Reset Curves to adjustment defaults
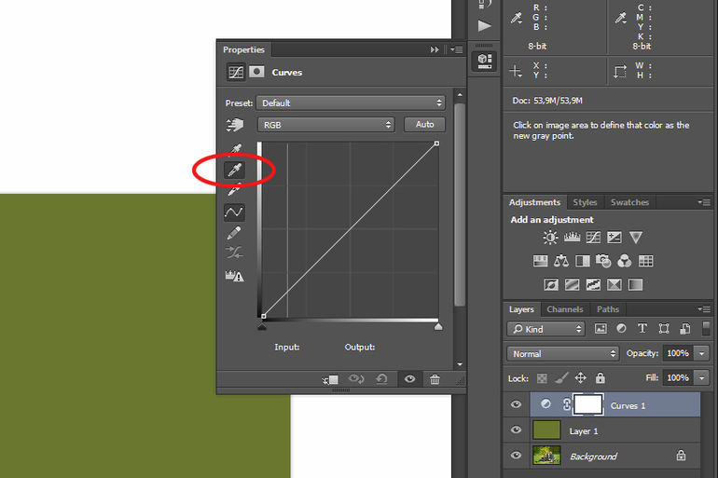718x478 pixels. click(381, 380)
